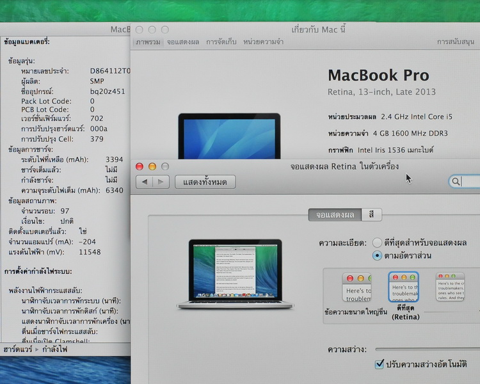The width and height of the screenshot is (480, 384).
Task: Open the ภาพรวม overview tab
Action: coord(148,42)
